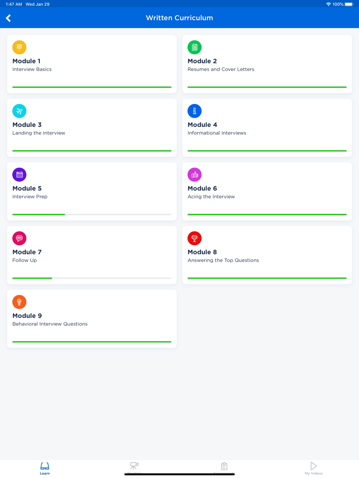The image size is (359, 478).
Task: Open Answering the Top Questions module
Action: pyautogui.click(x=267, y=255)
